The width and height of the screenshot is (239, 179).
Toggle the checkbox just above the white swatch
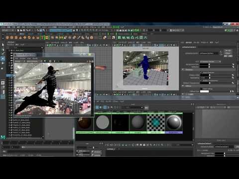(201, 89)
